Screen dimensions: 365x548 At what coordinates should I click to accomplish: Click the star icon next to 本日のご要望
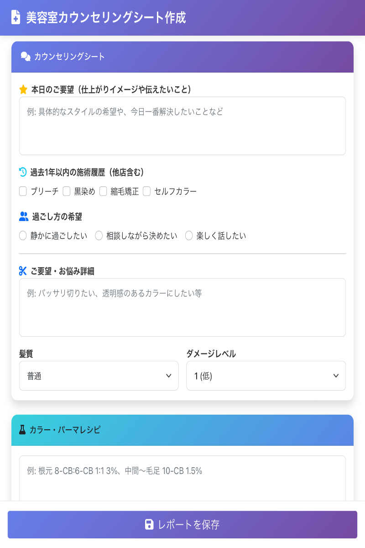(23, 89)
